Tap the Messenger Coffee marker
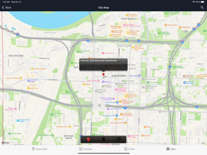207x155 pixels. click(125, 123)
